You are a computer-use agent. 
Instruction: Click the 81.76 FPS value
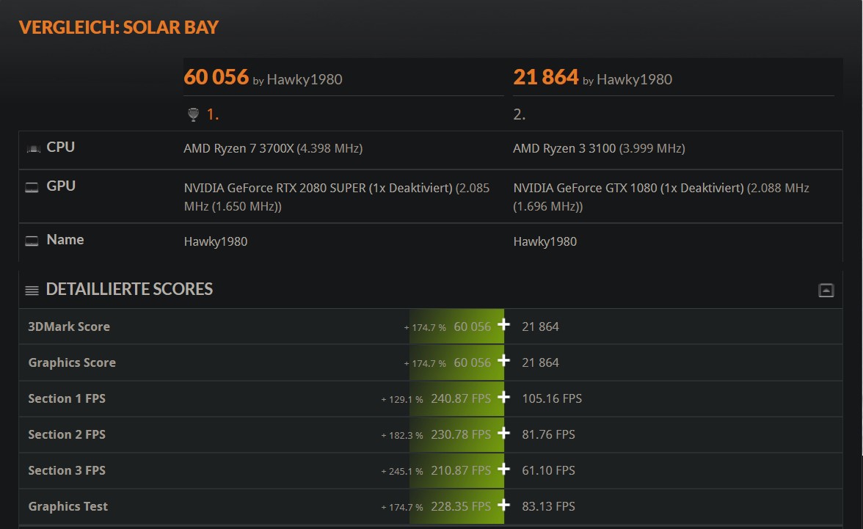[549, 434]
